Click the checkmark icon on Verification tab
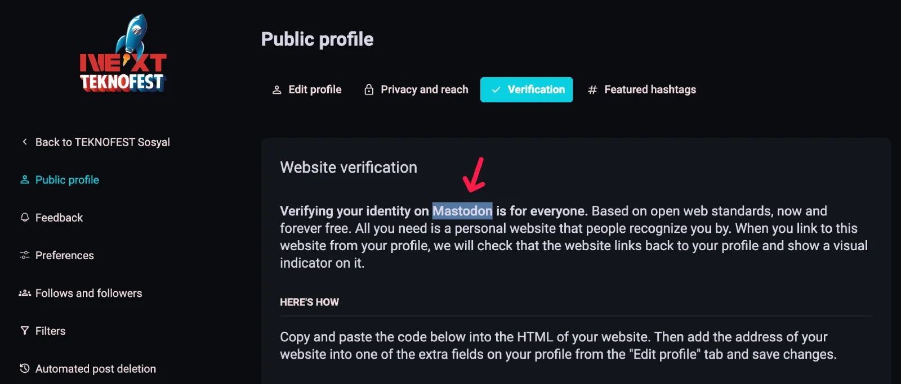The width and height of the screenshot is (901, 384). 496,89
